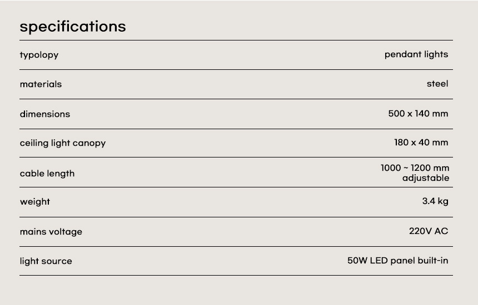The width and height of the screenshot is (478, 305).
Task: Click the 1000 ~ 1200 mm text
Action: coord(415,167)
